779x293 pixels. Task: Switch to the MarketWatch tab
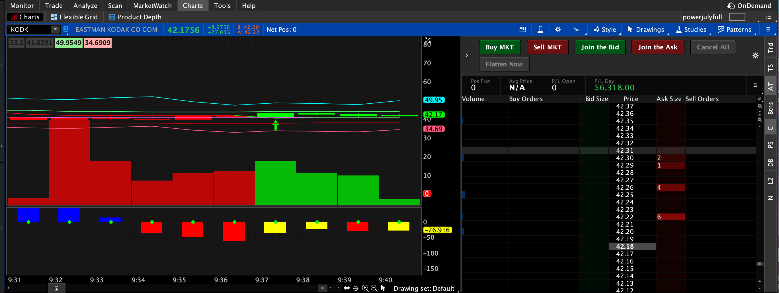(x=152, y=6)
